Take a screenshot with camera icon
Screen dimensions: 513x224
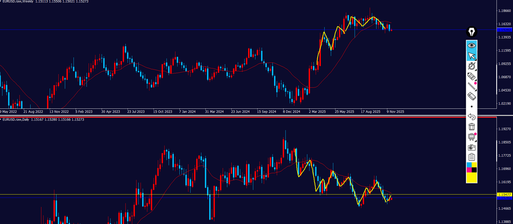[x=472, y=147]
